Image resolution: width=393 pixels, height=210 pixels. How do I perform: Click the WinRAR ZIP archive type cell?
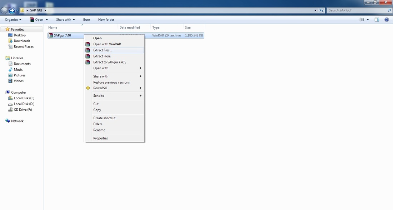click(166, 35)
